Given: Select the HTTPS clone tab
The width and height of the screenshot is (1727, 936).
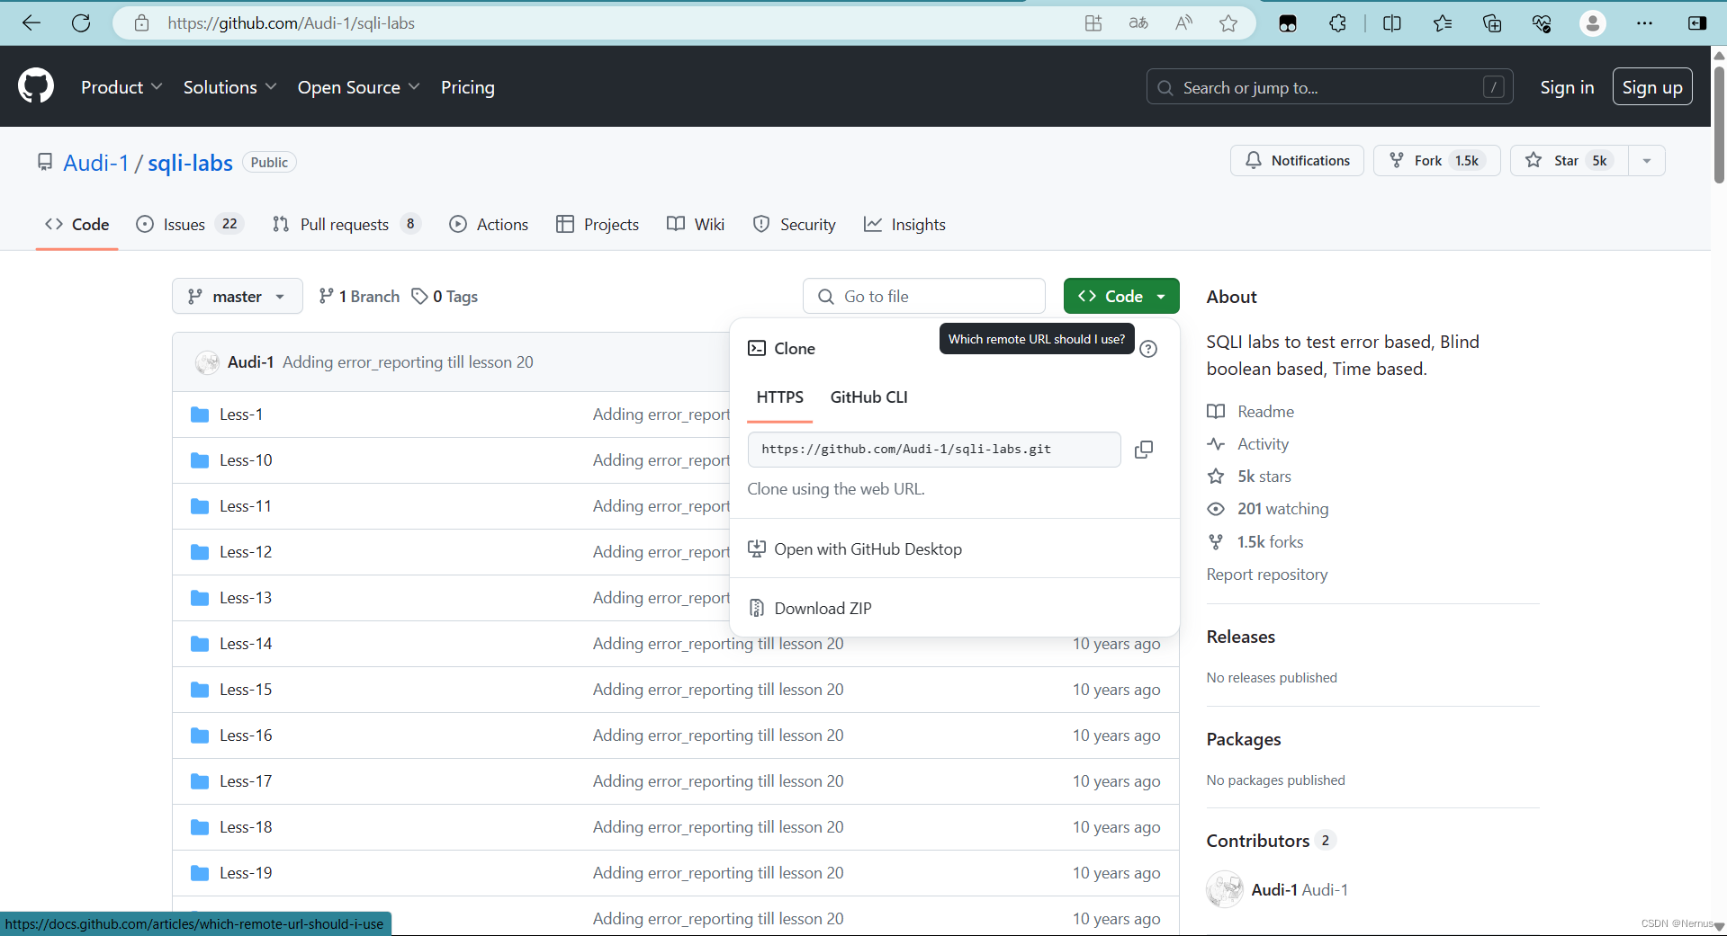Looking at the screenshot, I should point(779,397).
